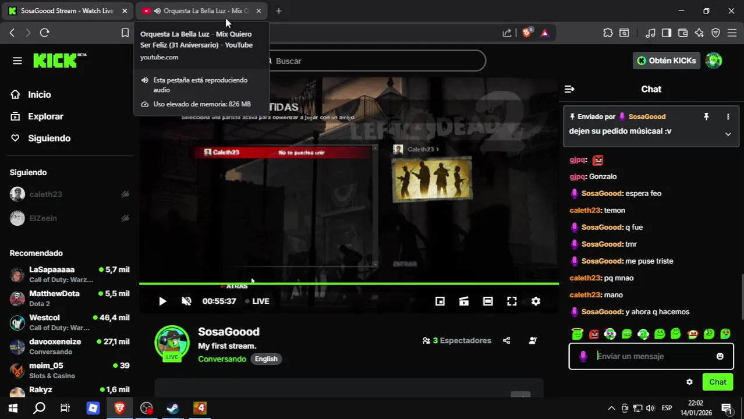Open recommended channel davooxeneize
This screenshot has width=744, height=419.
pyautogui.click(x=70, y=346)
